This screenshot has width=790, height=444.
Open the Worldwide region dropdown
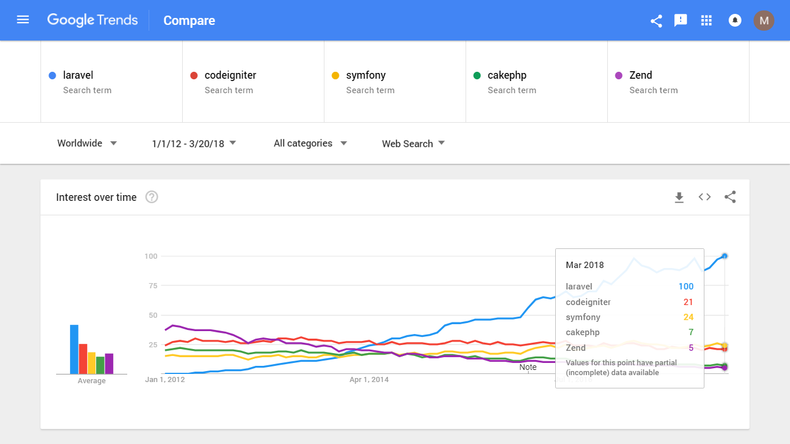pyautogui.click(x=87, y=143)
